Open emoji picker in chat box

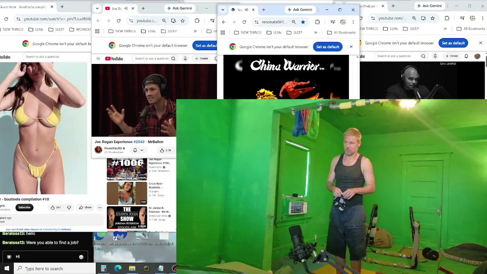pyautogui.click(x=81, y=257)
